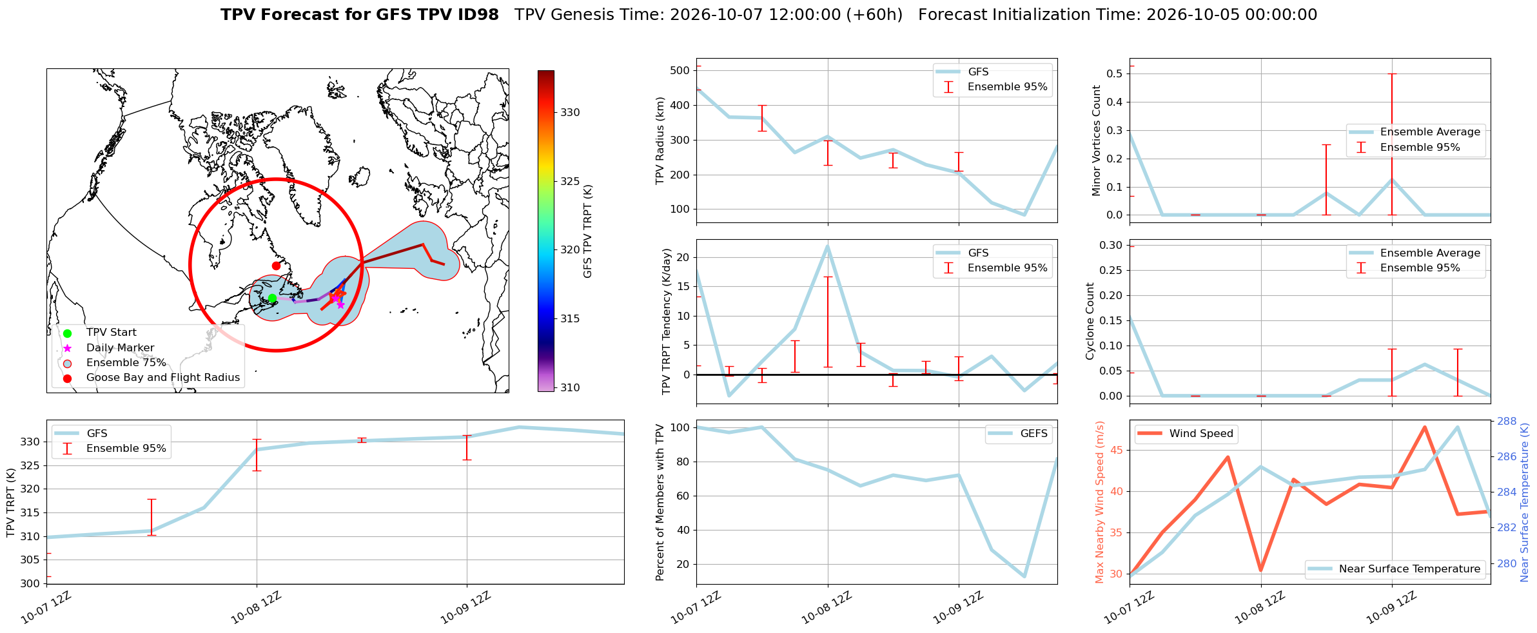Click GFS legend entry in TPV TRPT plot
Image resolution: width=1537 pixels, height=633 pixels.
click(81, 434)
